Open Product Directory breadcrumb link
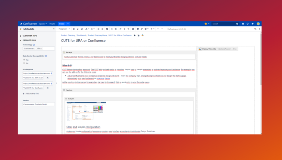The width and height of the screenshot is (282, 160). pos(68,35)
